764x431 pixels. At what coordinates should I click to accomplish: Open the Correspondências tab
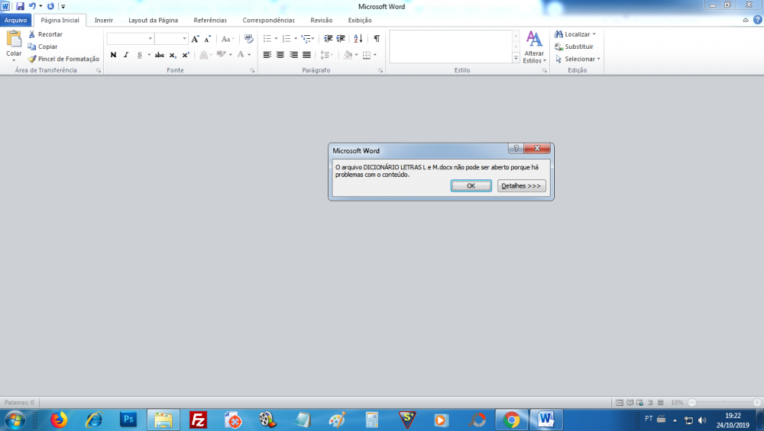pos(268,20)
